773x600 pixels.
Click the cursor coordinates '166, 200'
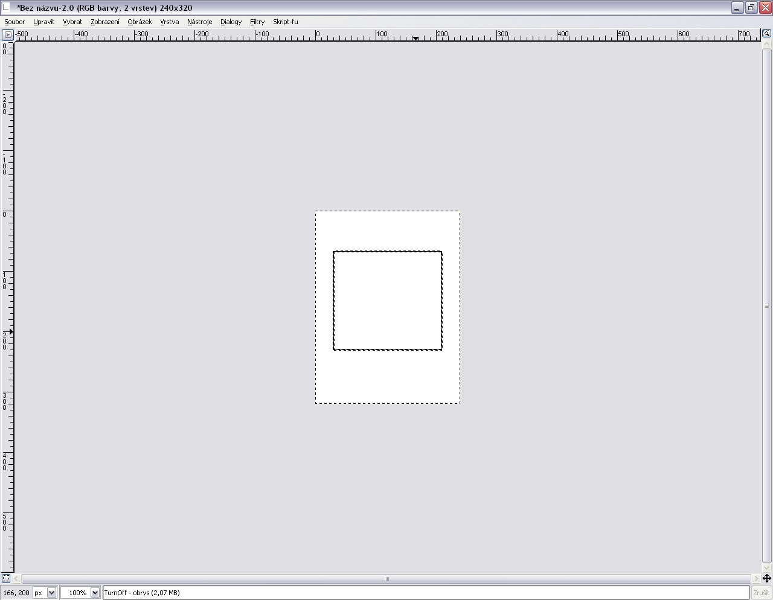click(16, 593)
